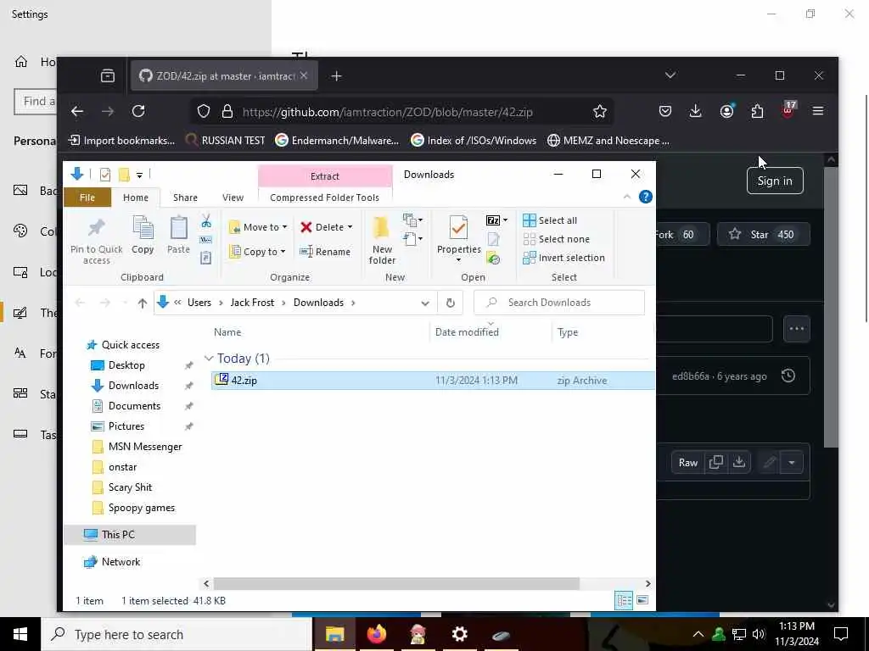Open File Explorer in the taskbar
Image resolution: width=869 pixels, height=651 pixels.
click(334, 634)
